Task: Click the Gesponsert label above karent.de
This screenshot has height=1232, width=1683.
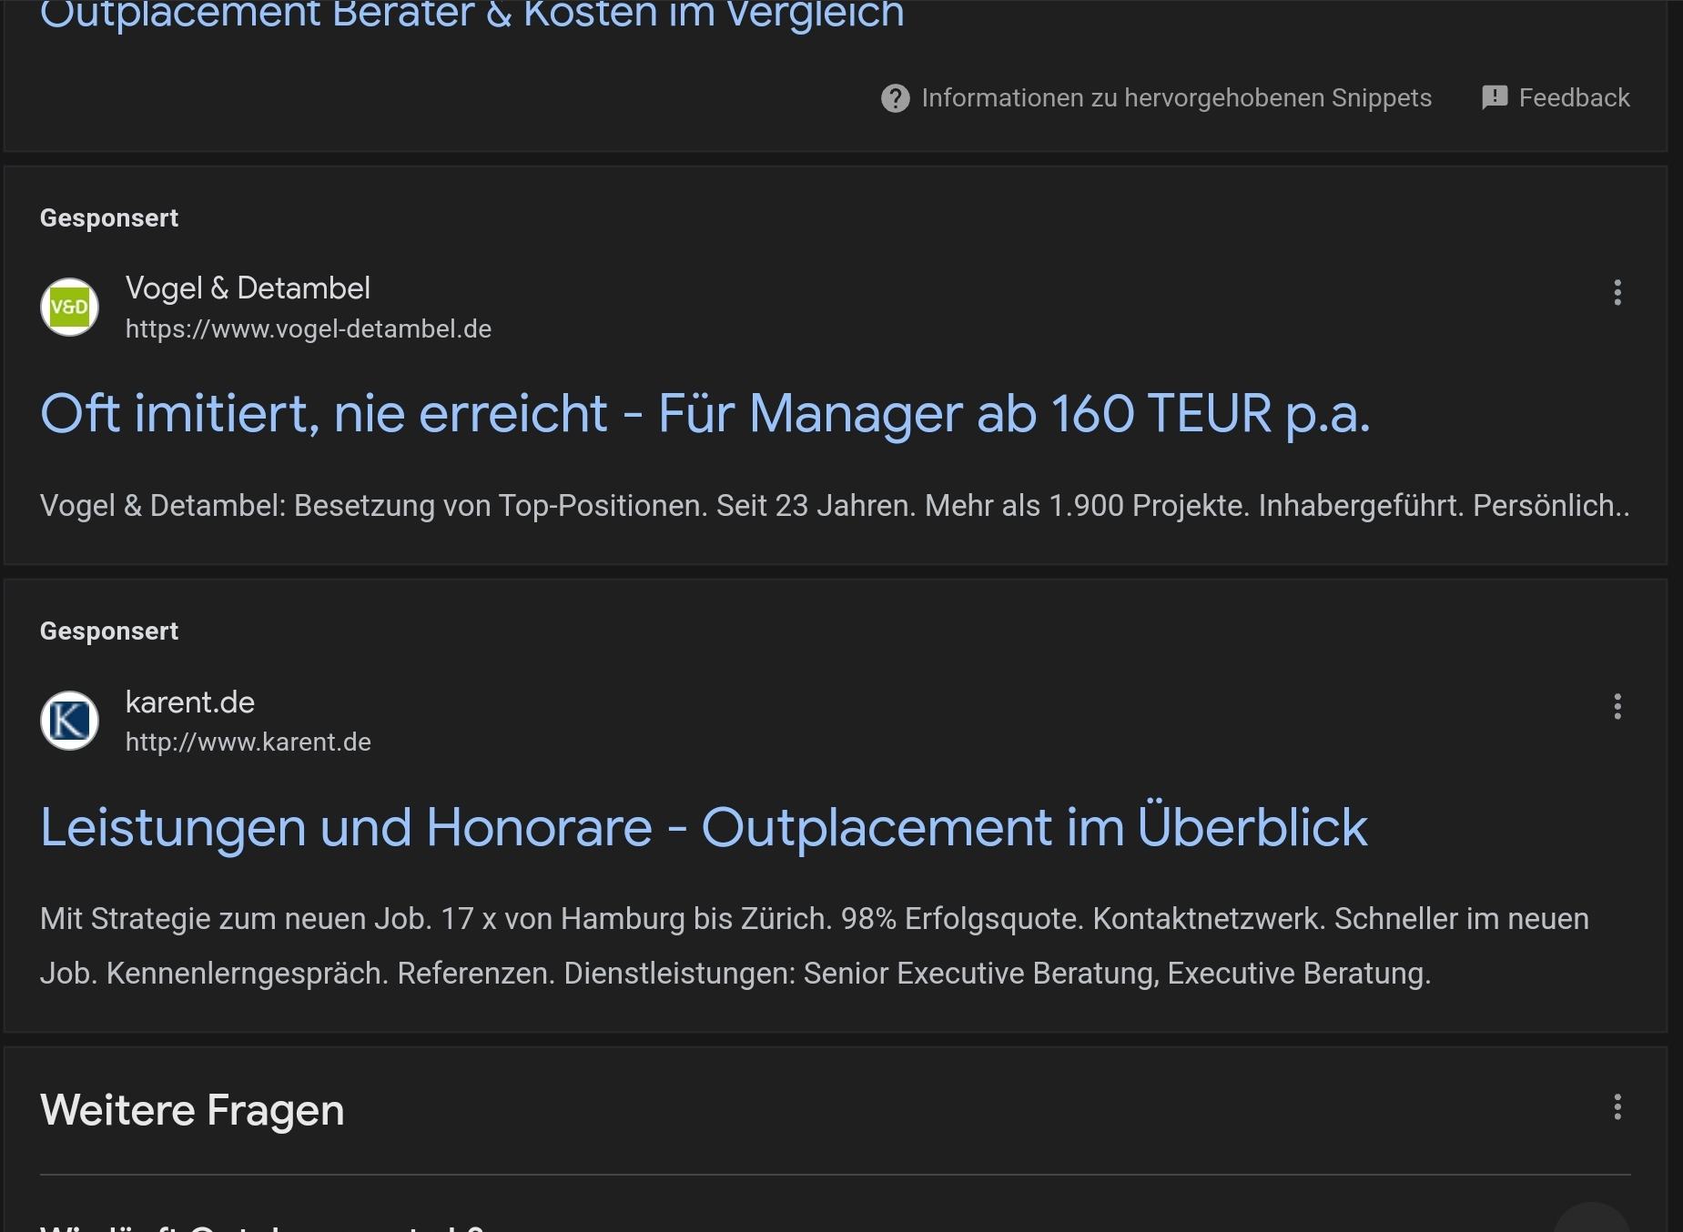Action: 109,631
